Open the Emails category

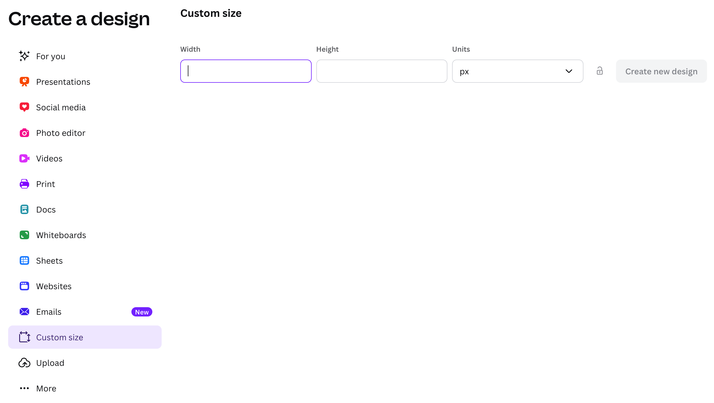[49, 312]
